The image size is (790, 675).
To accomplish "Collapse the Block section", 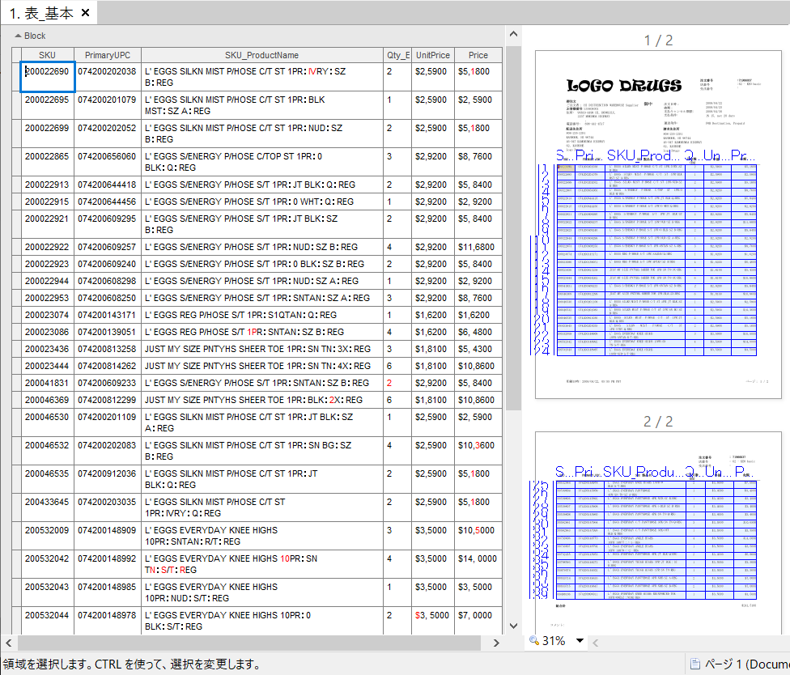I will point(18,36).
